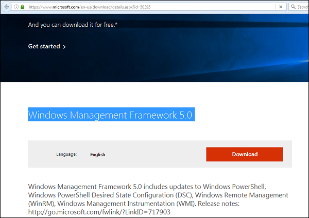Open the go.microsoft.com release notes link
309x218 pixels.
[99, 212]
